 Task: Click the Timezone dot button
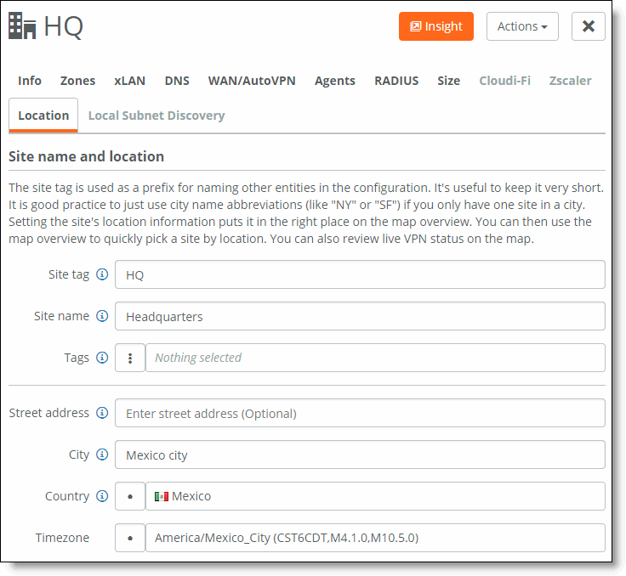[130, 538]
